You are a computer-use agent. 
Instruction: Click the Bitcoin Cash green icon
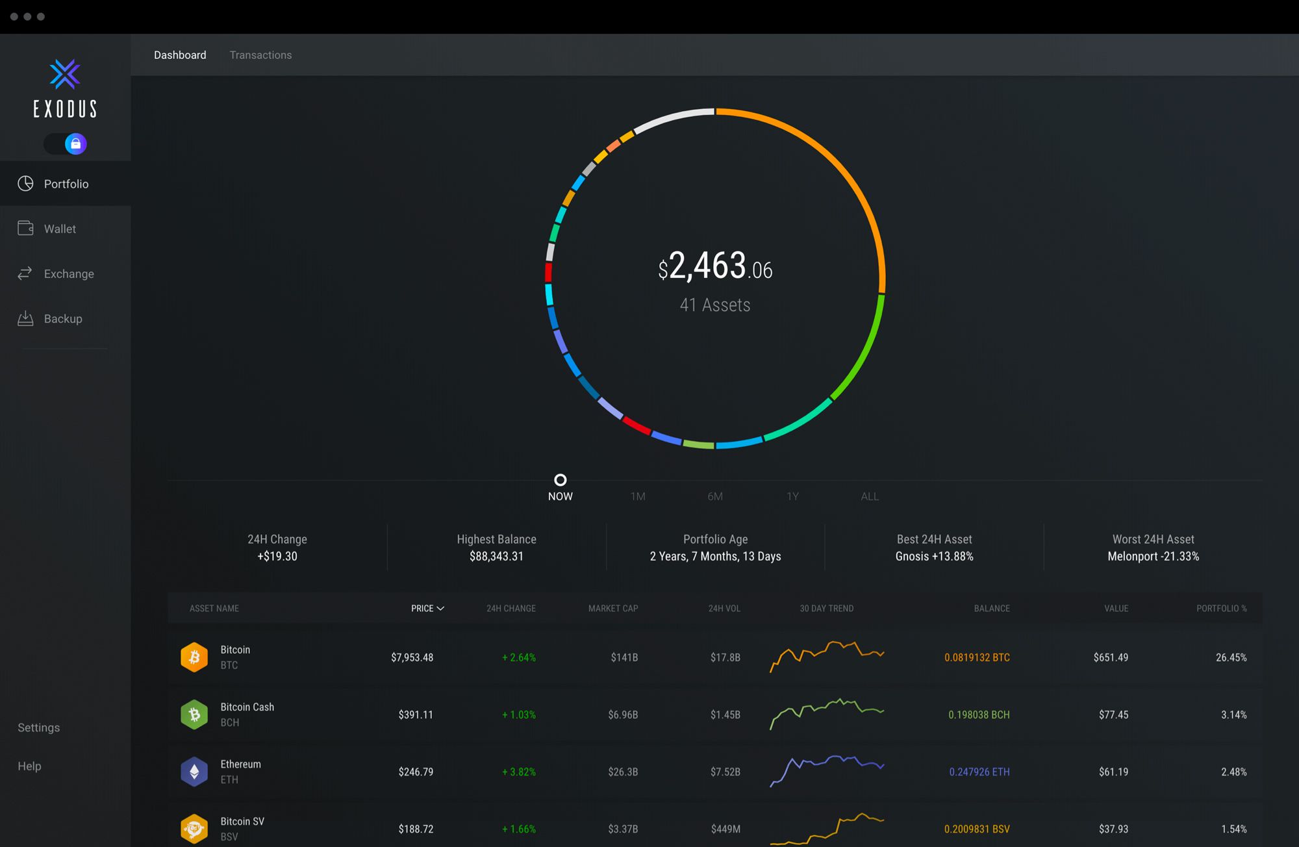point(194,714)
